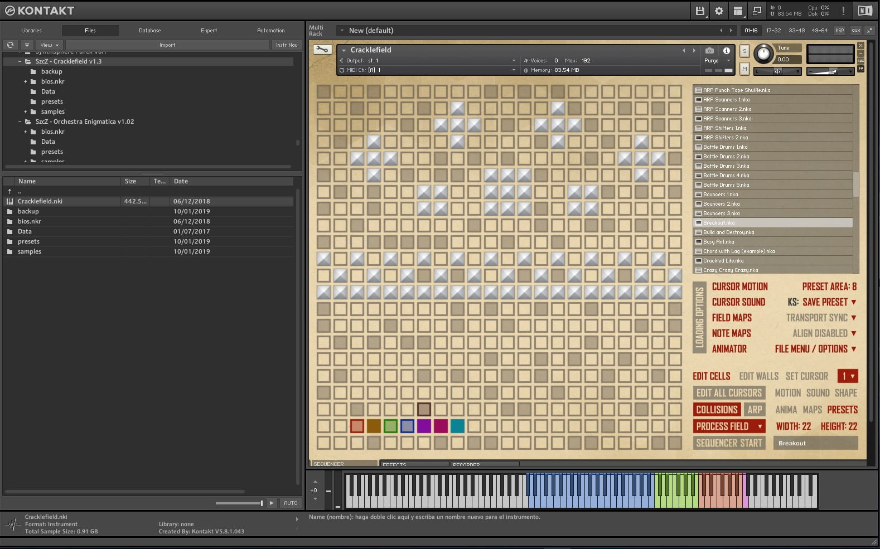This screenshot has width=880, height=549.
Task: Click the Instr Nav button
Action: pyautogui.click(x=287, y=45)
